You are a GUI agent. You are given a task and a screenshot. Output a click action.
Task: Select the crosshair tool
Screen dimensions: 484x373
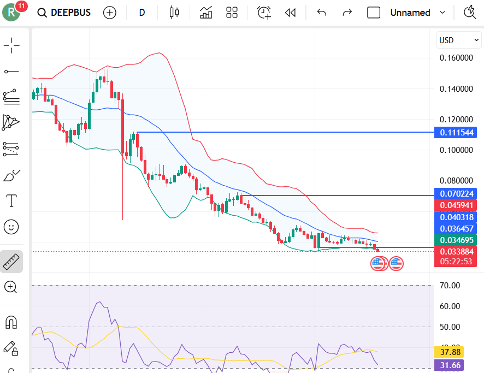click(x=11, y=45)
